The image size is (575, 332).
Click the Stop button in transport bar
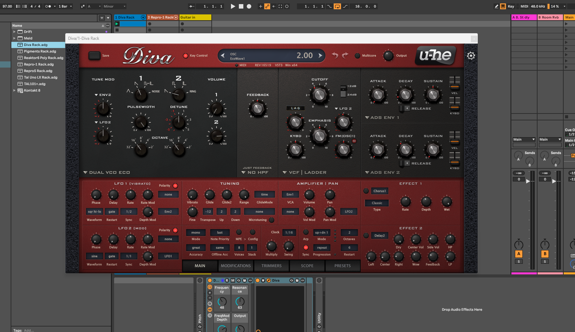click(241, 6)
